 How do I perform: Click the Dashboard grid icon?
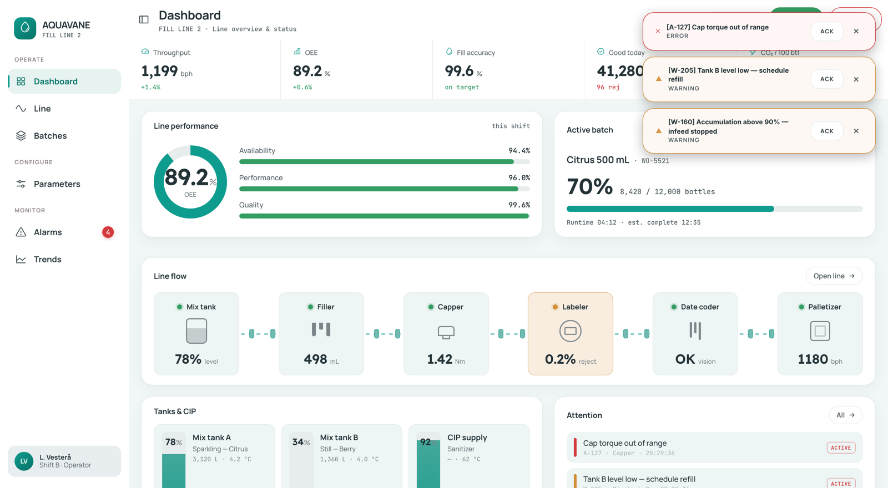point(21,82)
